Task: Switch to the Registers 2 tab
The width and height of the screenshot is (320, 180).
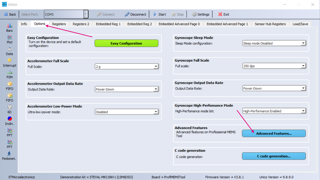Action: click(x=81, y=24)
